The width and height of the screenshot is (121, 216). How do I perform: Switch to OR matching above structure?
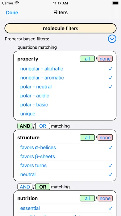(43, 126)
